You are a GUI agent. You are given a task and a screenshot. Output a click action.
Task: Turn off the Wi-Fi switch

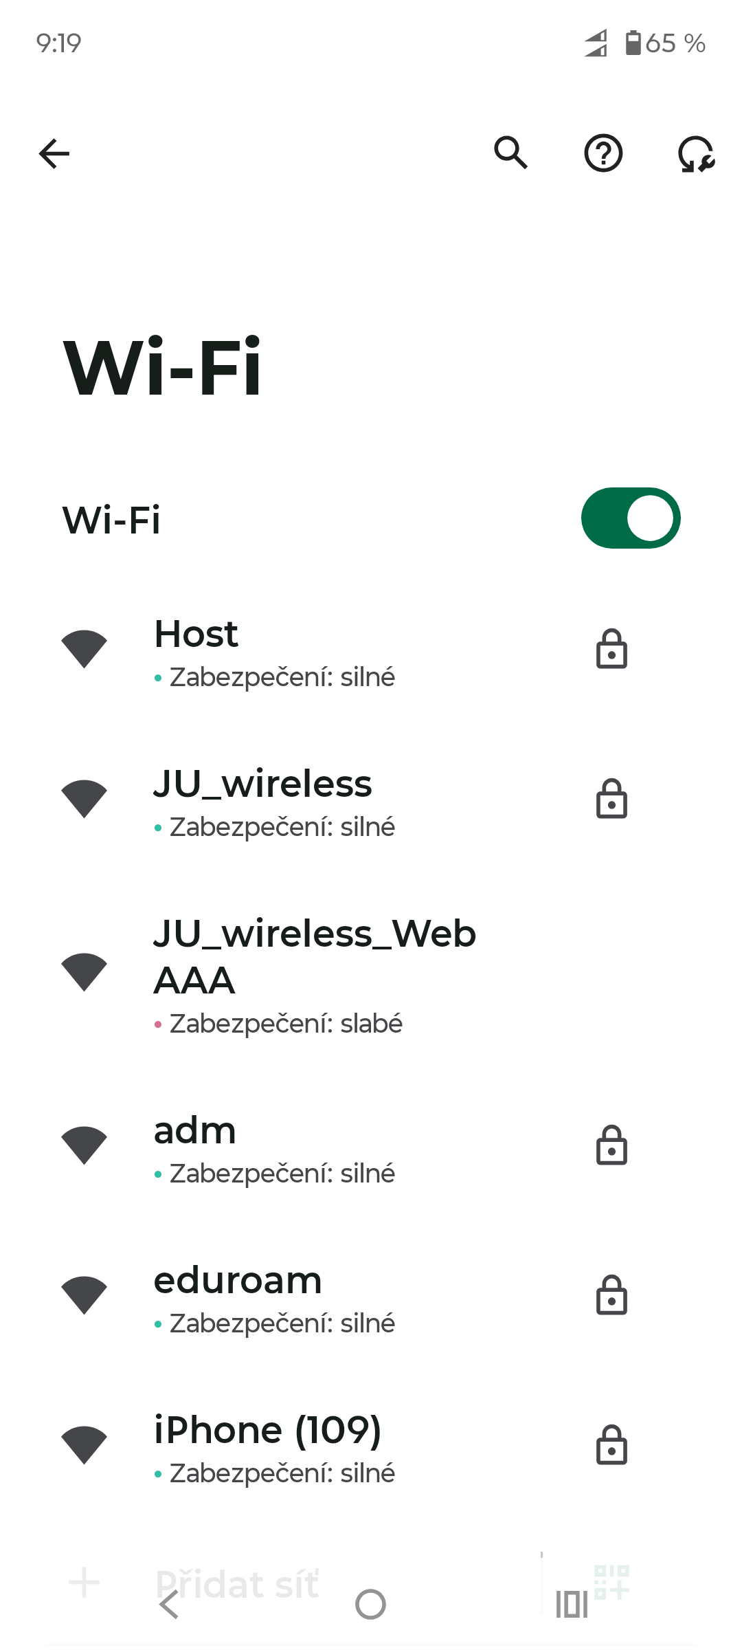pos(631,518)
